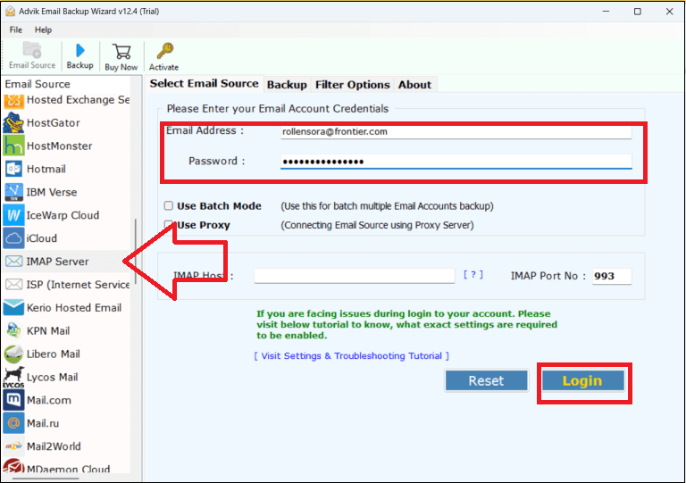Open Visit Settings & Troubleshooting Tutorial link

[x=351, y=356]
